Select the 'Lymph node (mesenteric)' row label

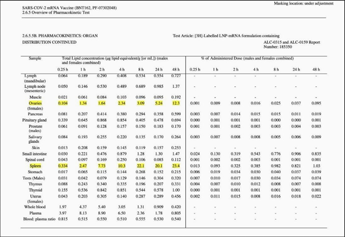pyautogui.click(x=35, y=89)
